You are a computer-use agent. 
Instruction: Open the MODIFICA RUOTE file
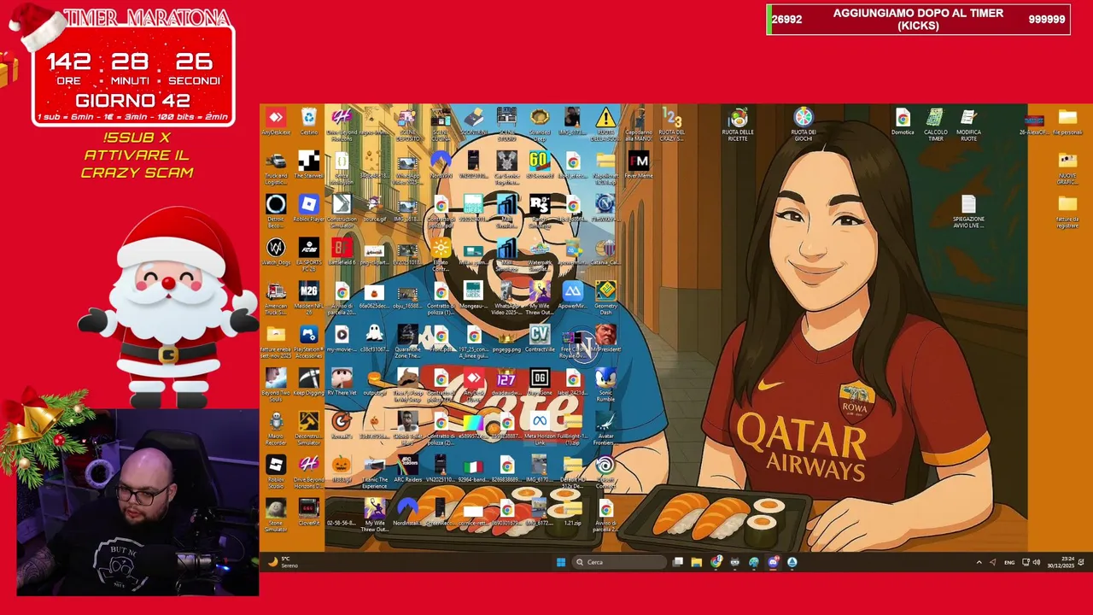pyautogui.click(x=968, y=124)
